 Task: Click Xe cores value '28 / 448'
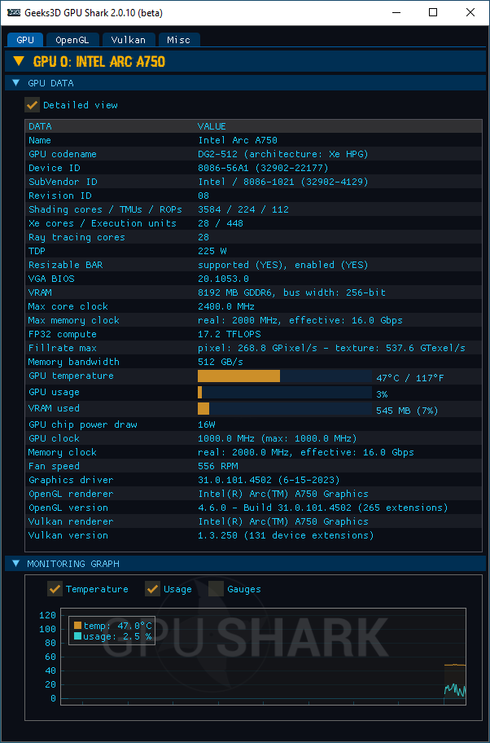(x=221, y=223)
